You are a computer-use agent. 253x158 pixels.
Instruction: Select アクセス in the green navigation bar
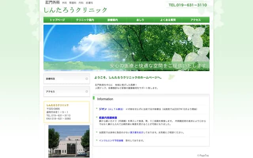(x=196, y=20)
